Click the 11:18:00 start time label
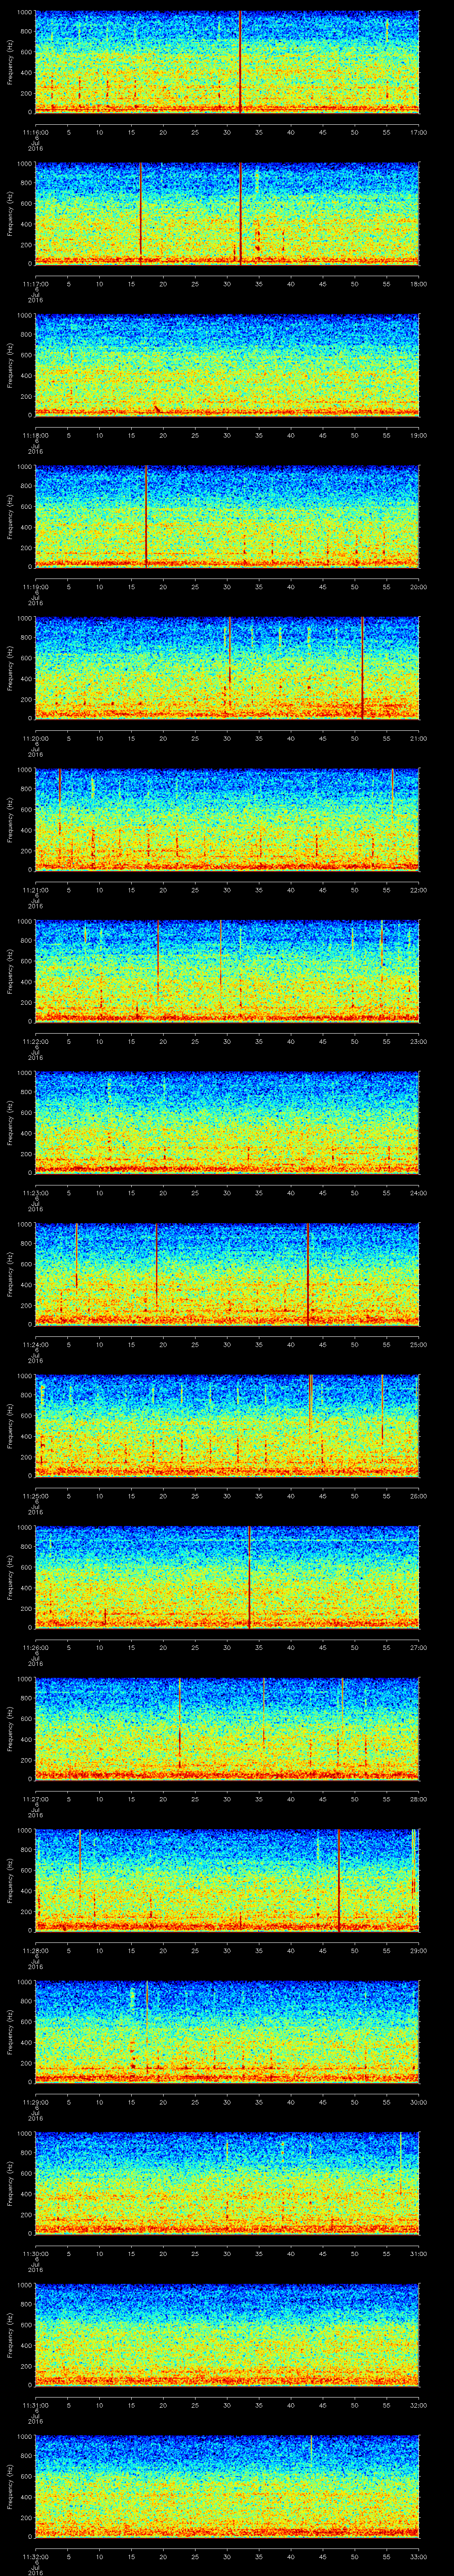 (x=36, y=435)
